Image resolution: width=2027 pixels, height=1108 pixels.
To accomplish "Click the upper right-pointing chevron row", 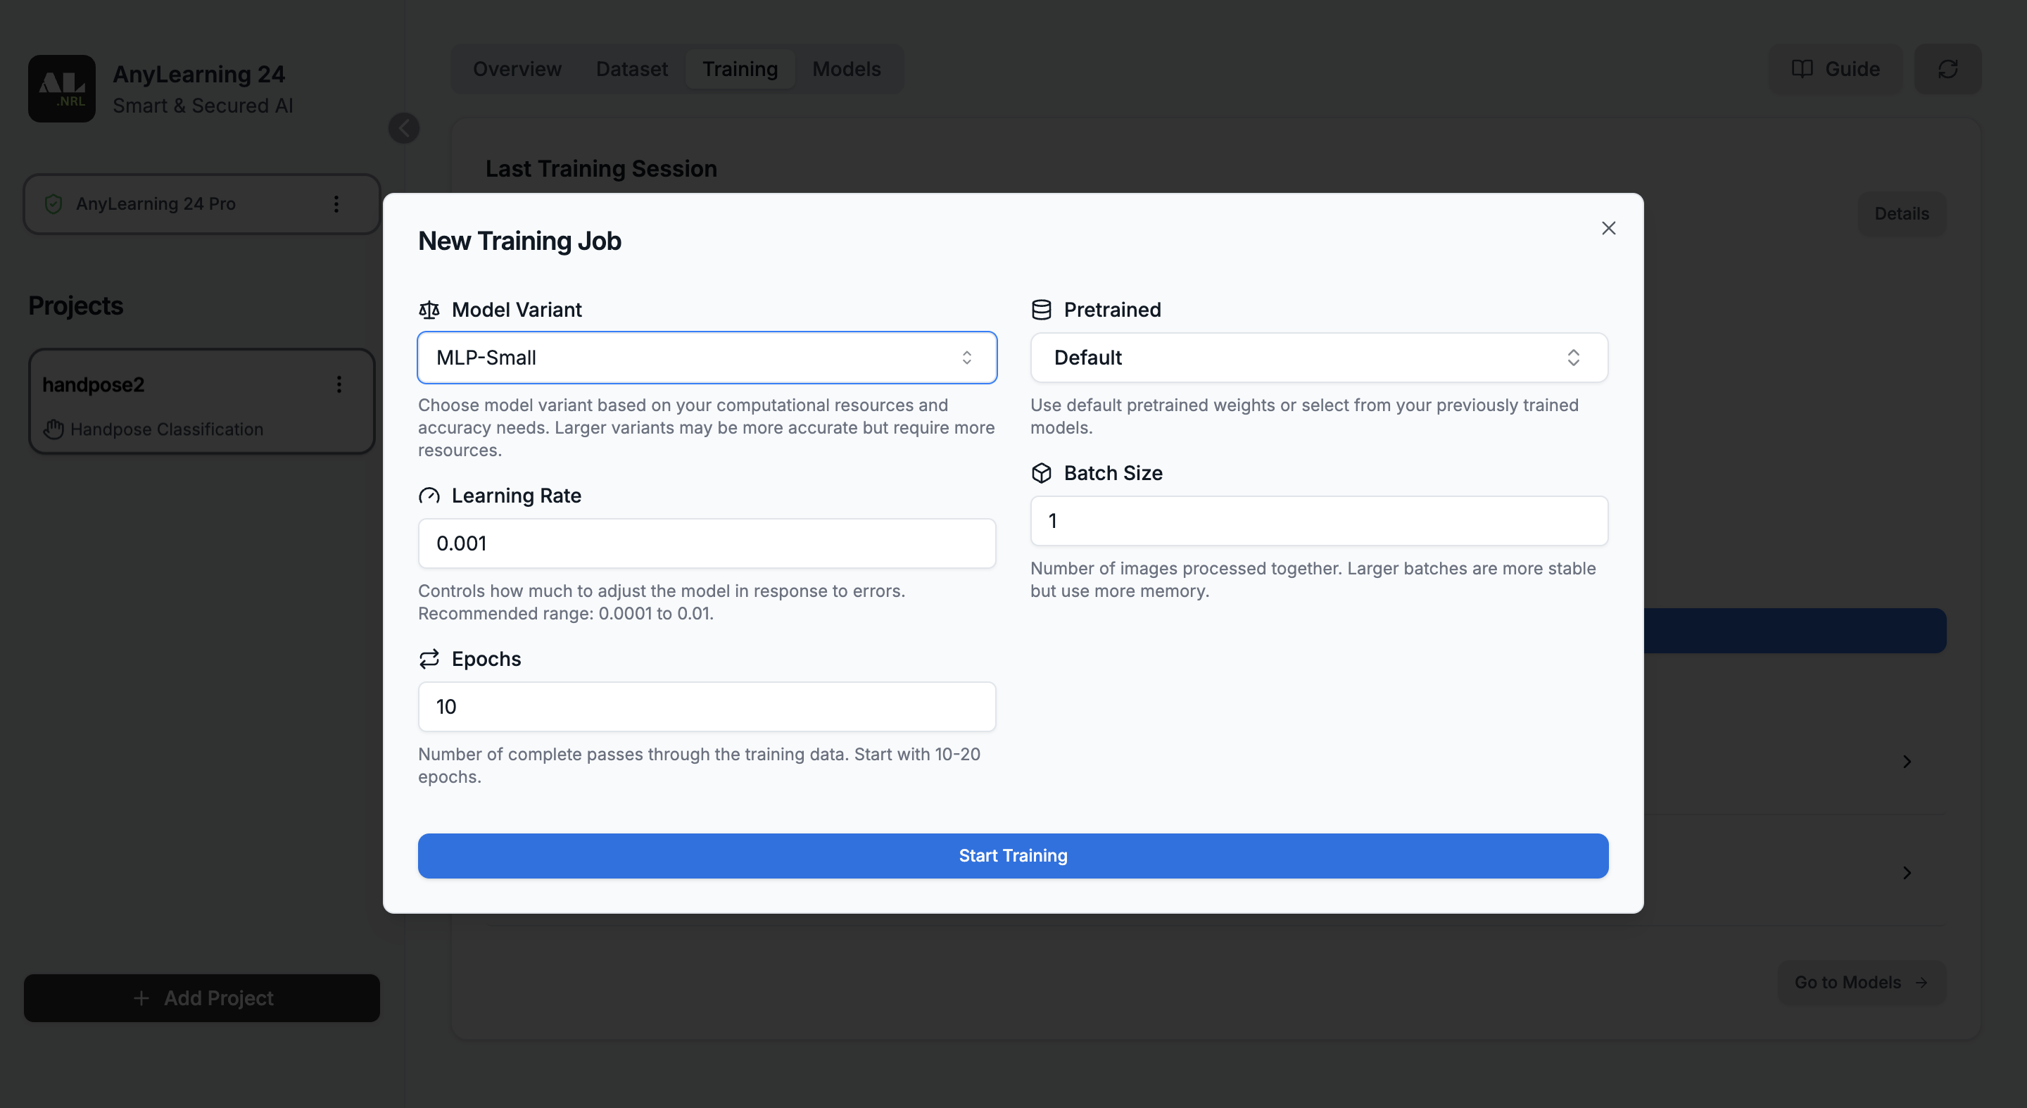I will point(1907,761).
